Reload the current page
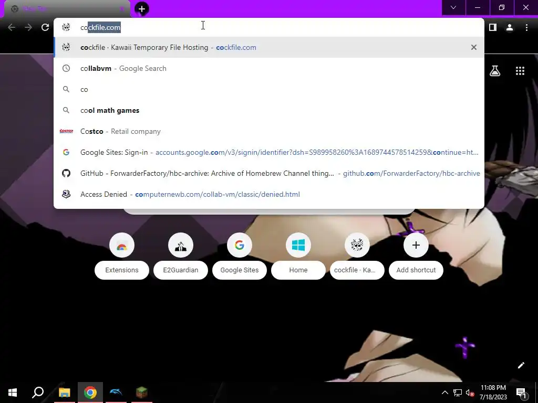This screenshot has width=538, height=403. 45,27
